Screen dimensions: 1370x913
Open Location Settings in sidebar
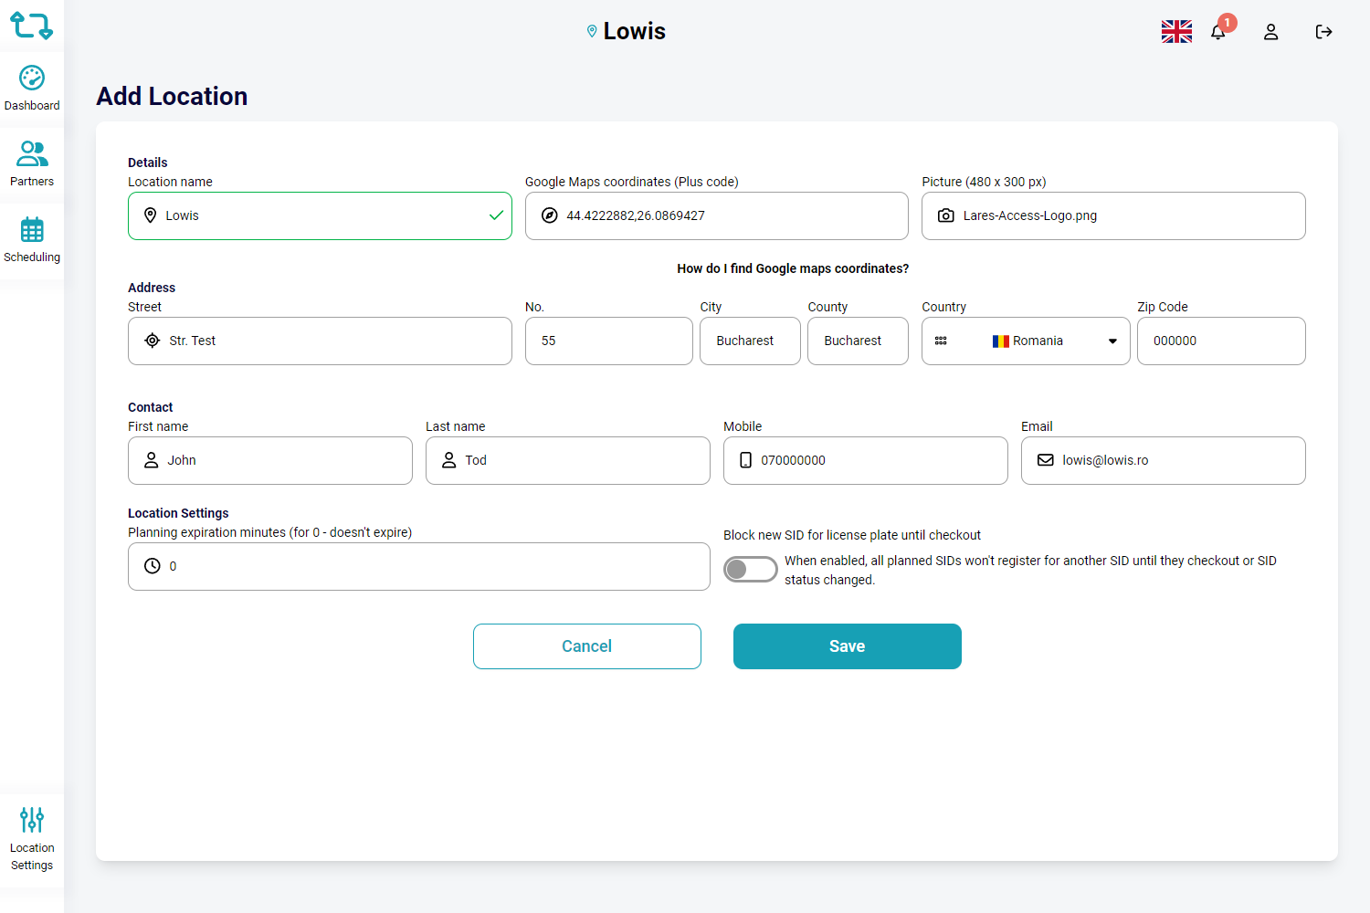point(32,839)
